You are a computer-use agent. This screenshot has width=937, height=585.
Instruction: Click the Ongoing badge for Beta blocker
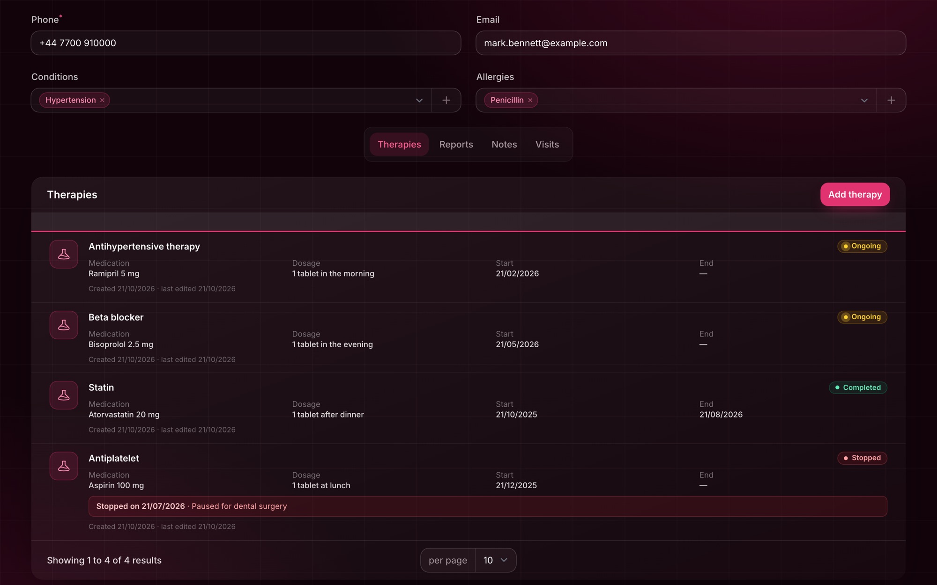(862, 317)
